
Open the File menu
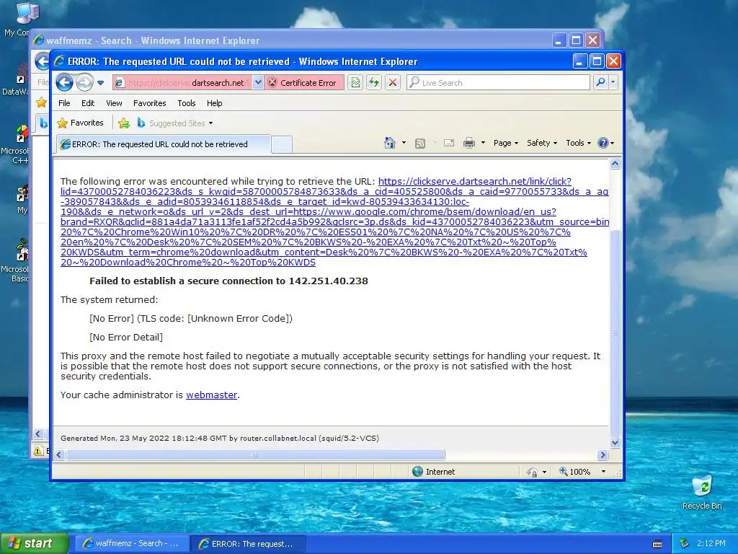[x=64, y=103]
